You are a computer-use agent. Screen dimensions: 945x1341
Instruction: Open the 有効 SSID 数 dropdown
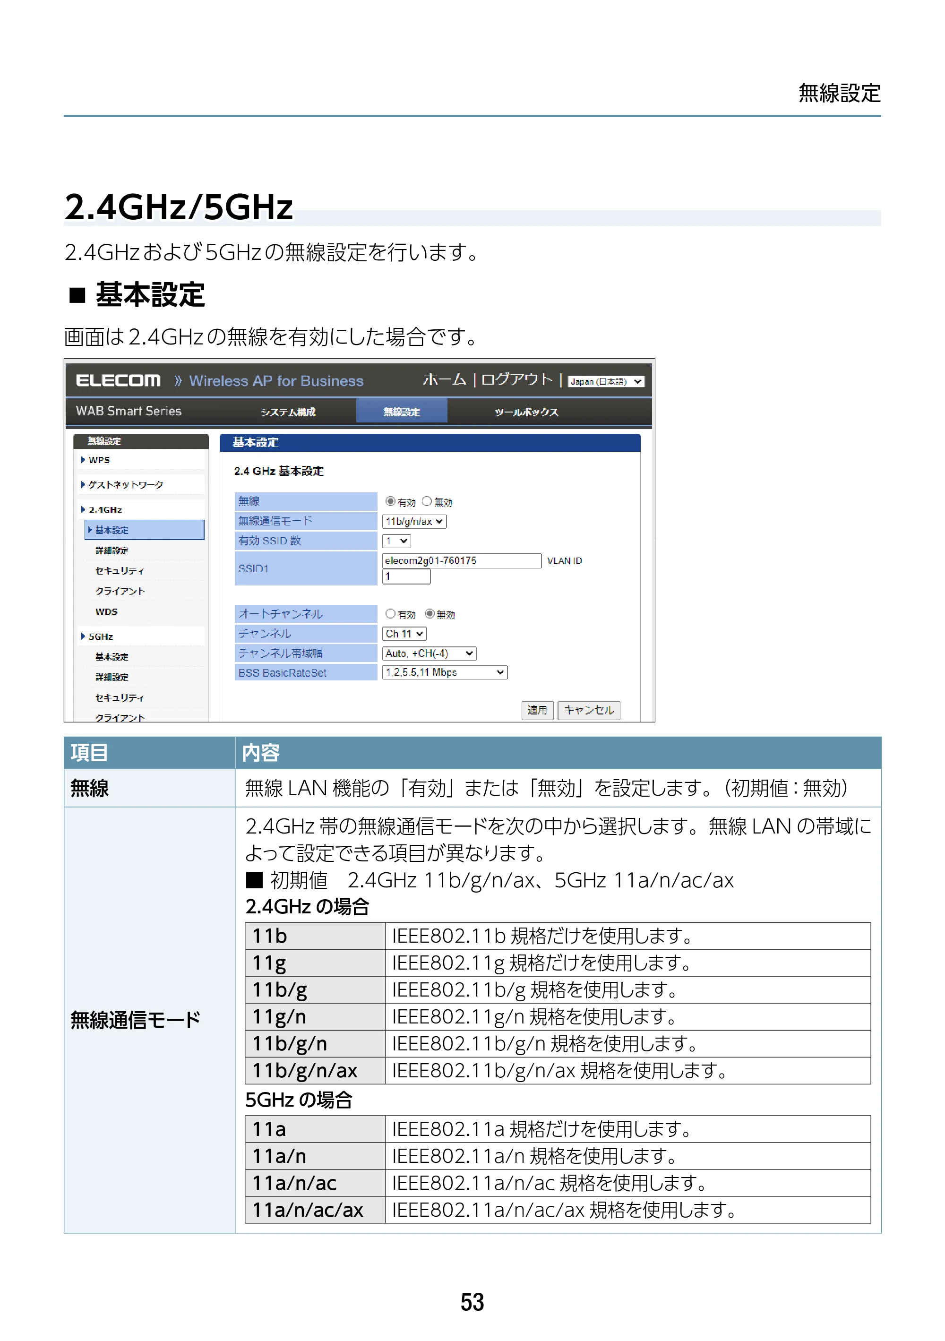396,541
